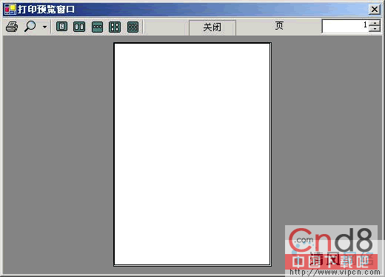
Task: Open the zoom level dropdown arrow
Action: (44, 27)
